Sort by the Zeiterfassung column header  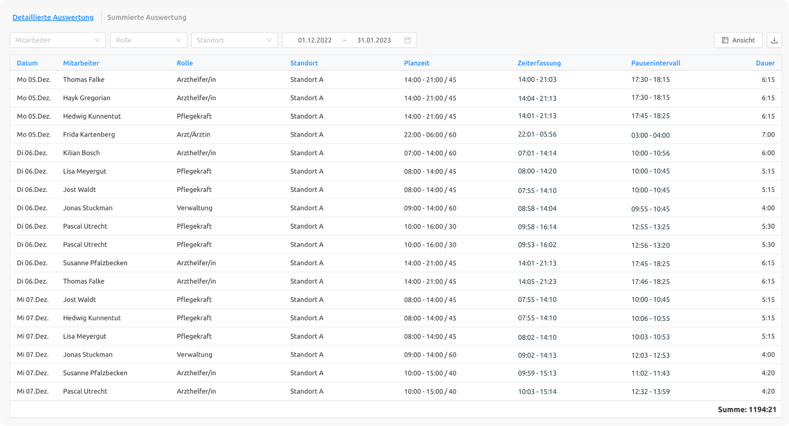tap(539, 63)
